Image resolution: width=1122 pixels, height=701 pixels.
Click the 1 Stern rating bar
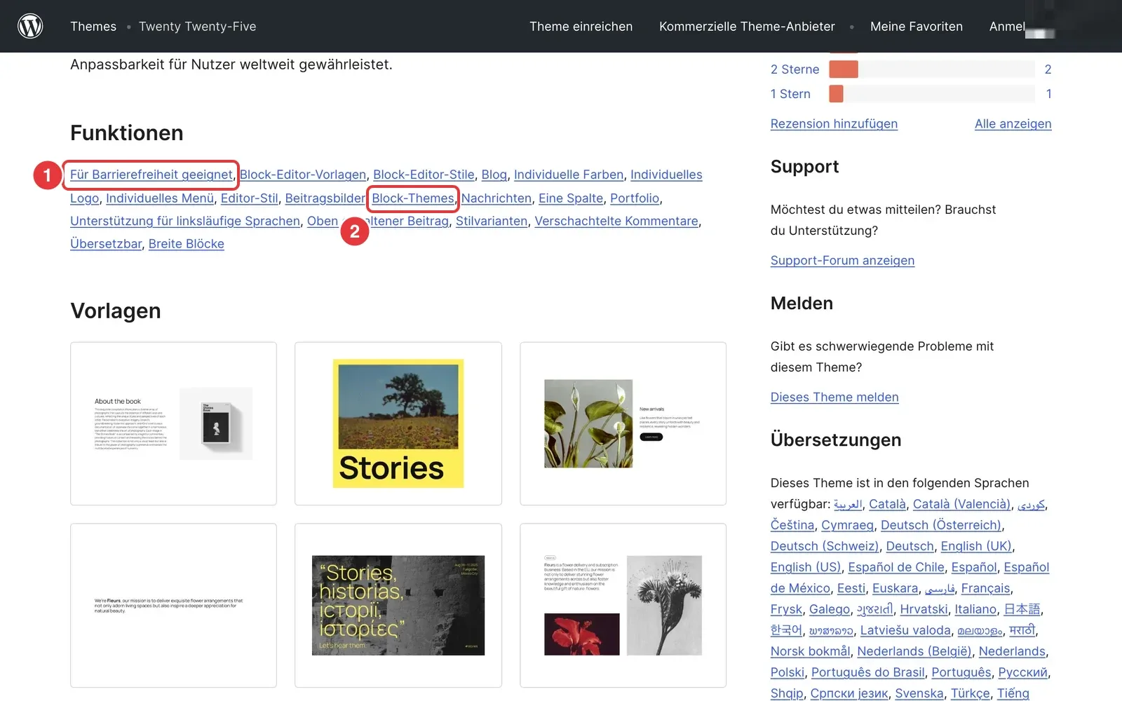click(x=932, y=94)
